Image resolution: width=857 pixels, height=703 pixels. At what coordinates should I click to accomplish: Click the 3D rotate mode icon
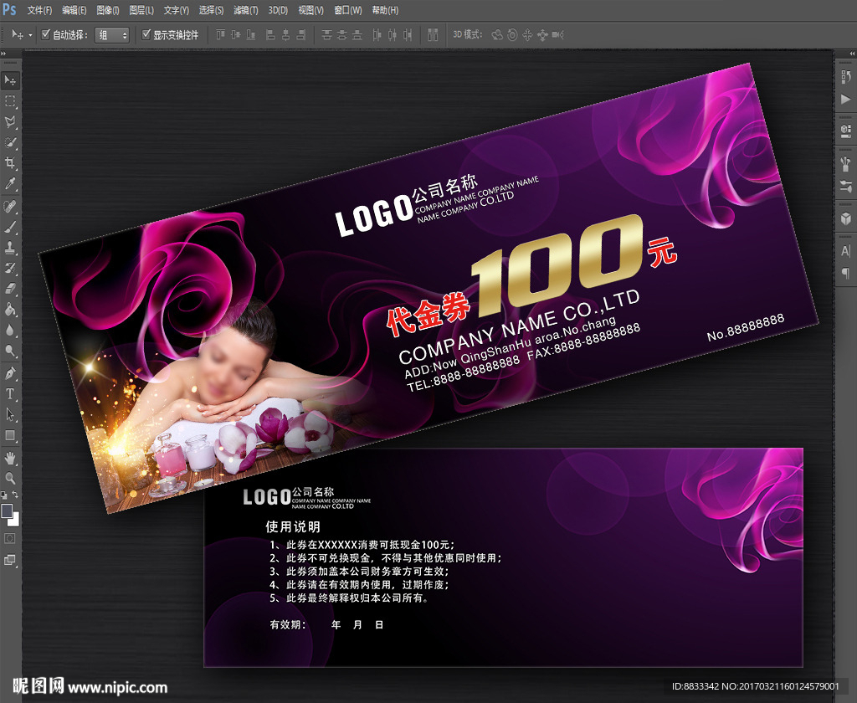click(497, 35)
